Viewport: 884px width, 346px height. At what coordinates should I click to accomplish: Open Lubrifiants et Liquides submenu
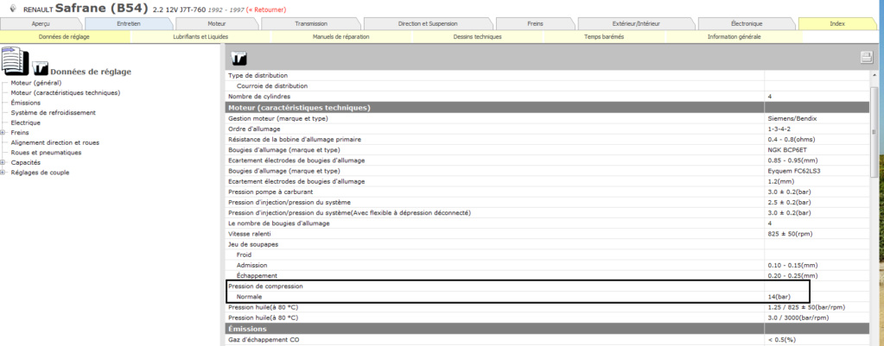tap(200, 36)
